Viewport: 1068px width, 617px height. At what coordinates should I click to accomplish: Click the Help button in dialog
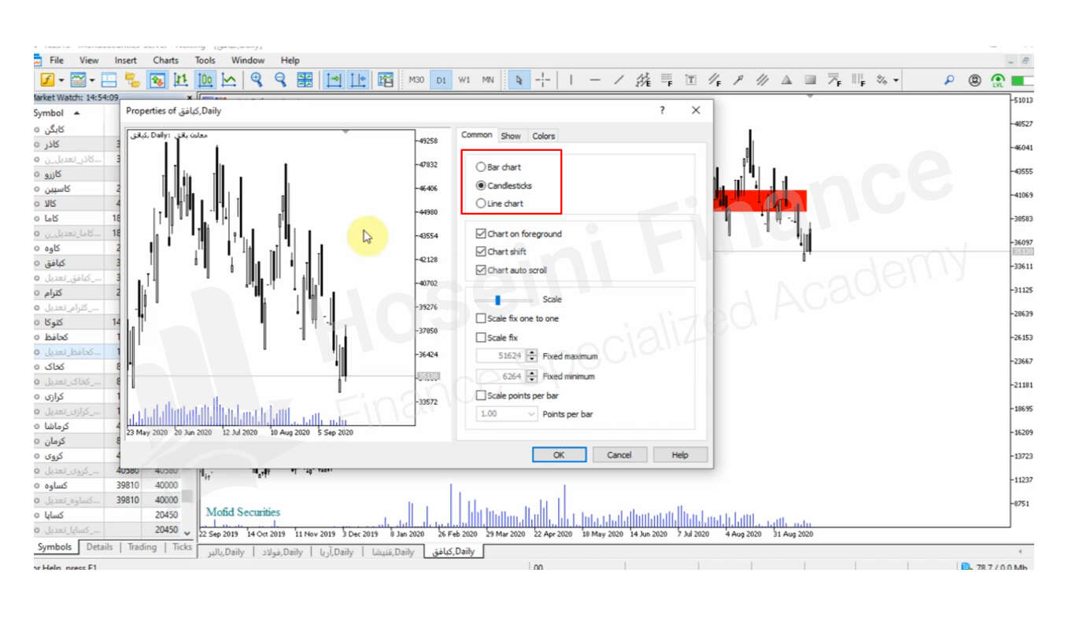click(x=680, y=455)
